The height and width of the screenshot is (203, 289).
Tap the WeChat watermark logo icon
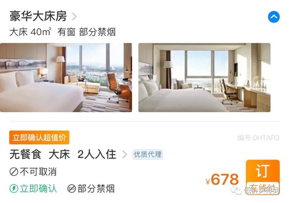click(x=237, y=191)
